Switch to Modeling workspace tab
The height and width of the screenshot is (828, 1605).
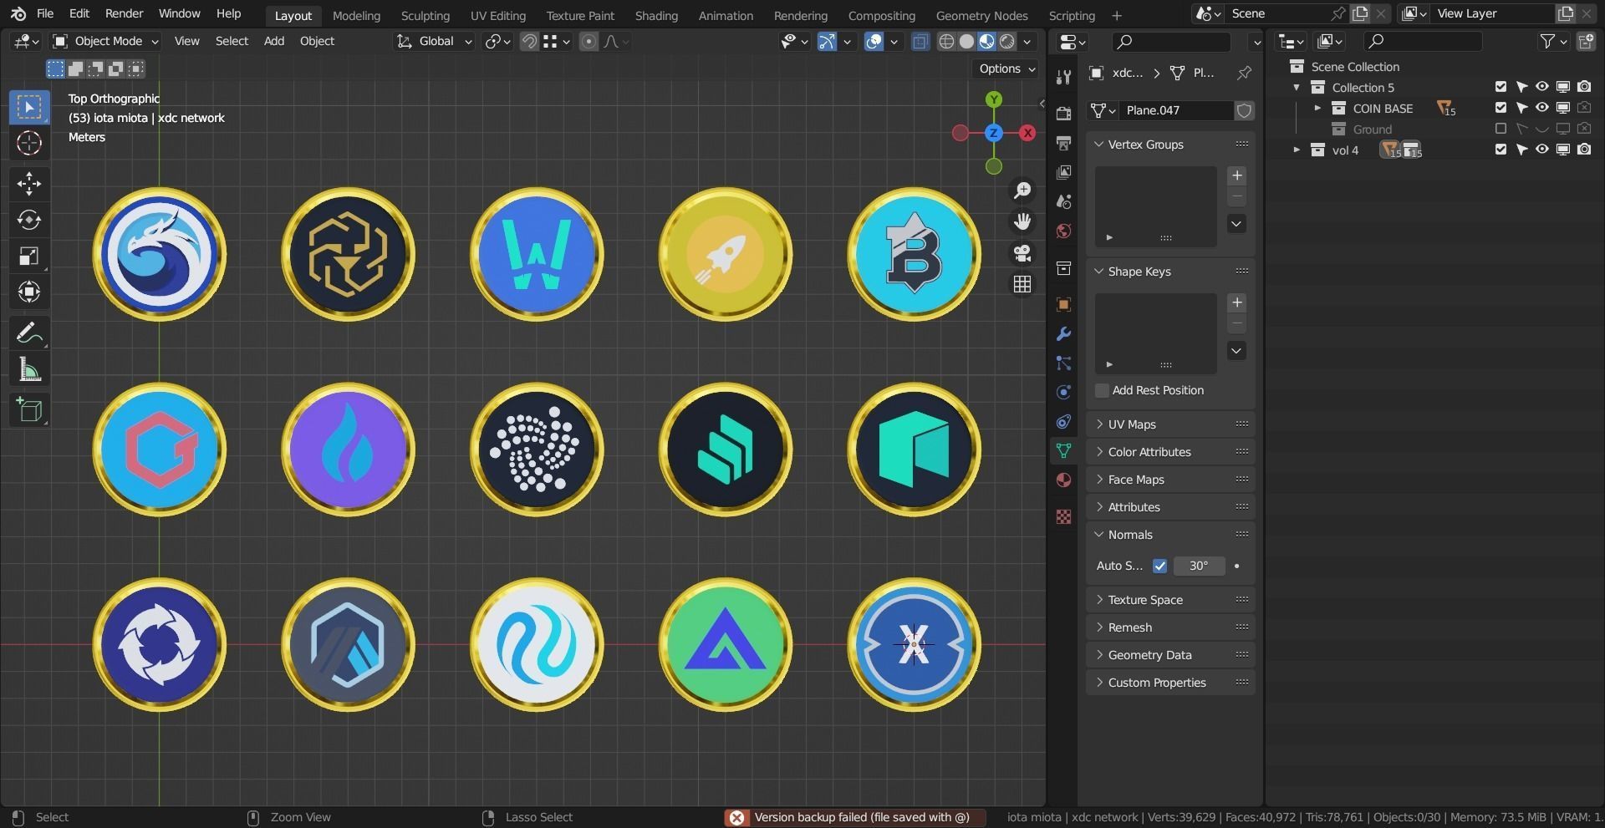(356, 15)
